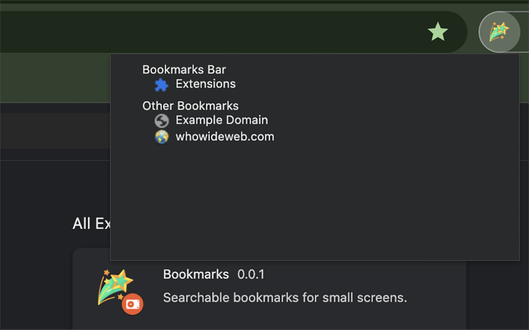Focus the browser address bar
Screen dimensions: 529x330
coord(207,32)
